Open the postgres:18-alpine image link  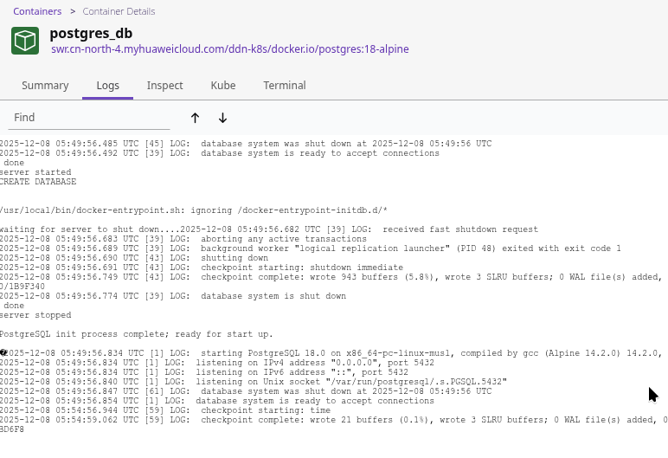(230, 49)
